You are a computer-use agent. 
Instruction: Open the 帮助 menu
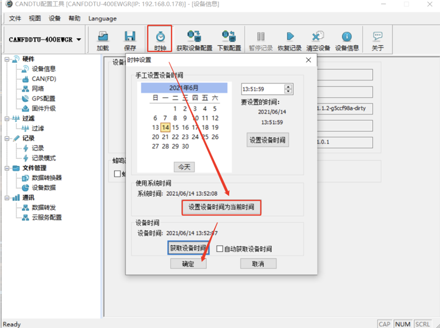[74, 18]
